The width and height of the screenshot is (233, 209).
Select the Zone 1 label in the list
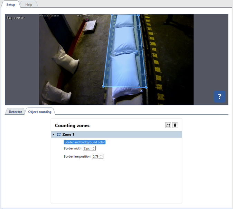point(68,134)
